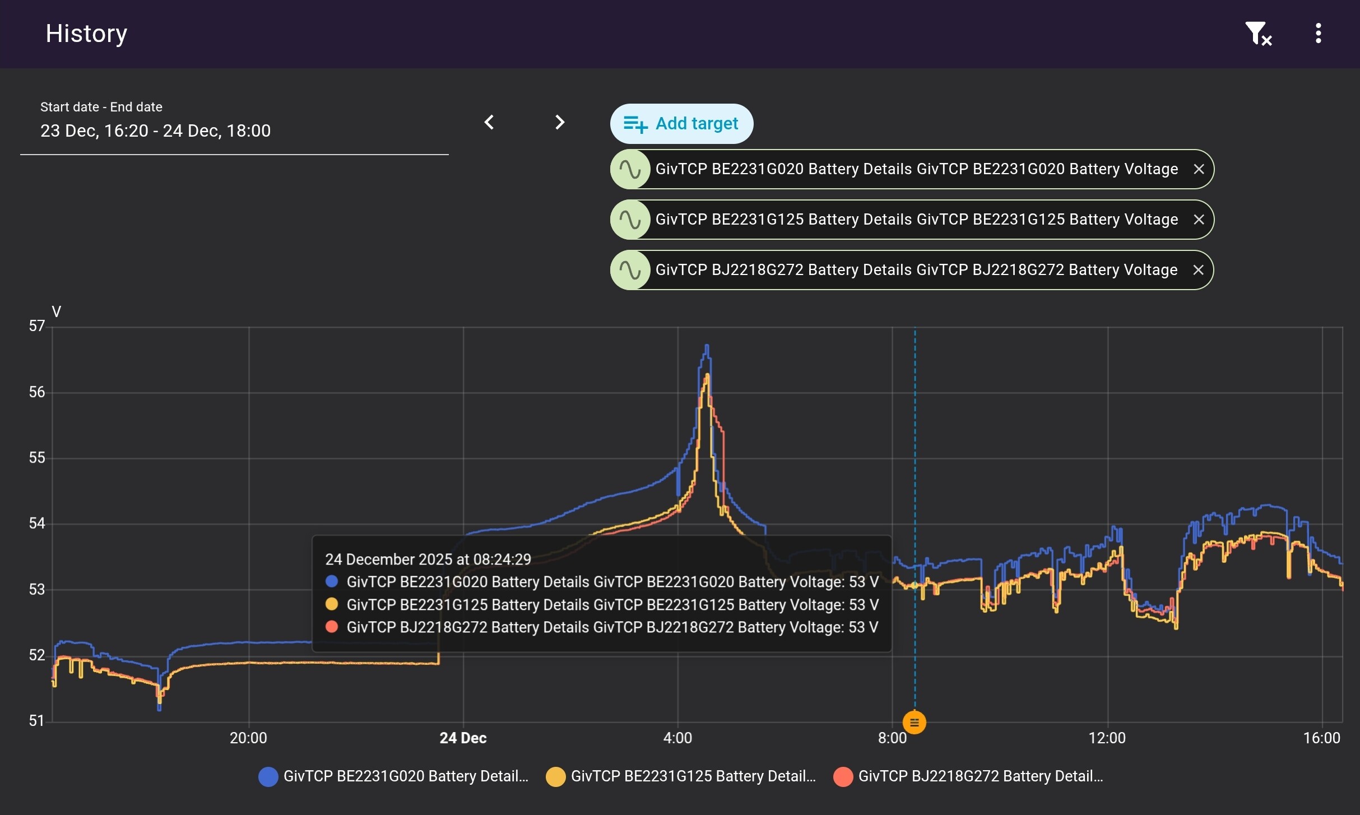This screenshot has width=1360, height=815.
Task: Click the clear filters funnel icon
Action: 1257,34
